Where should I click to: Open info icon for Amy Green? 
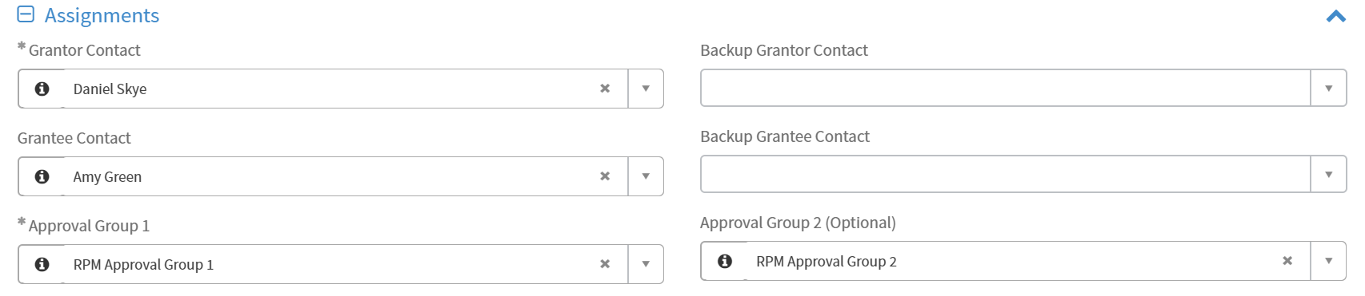click(42, 176)
